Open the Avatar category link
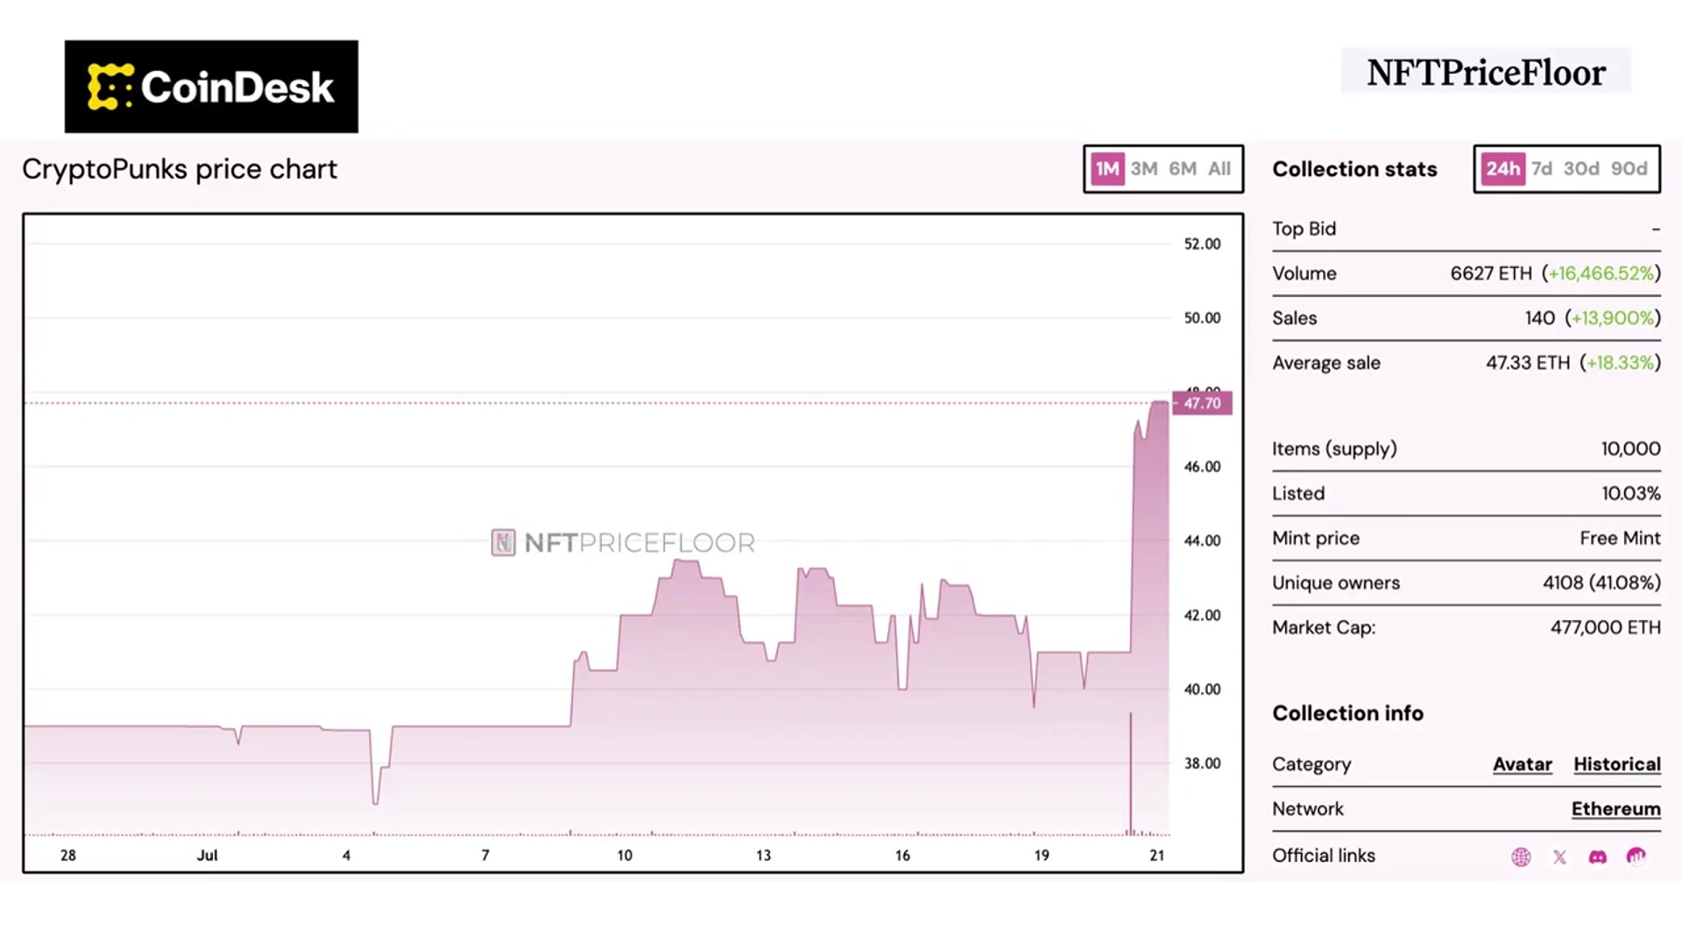 (x=1523, y=765)
